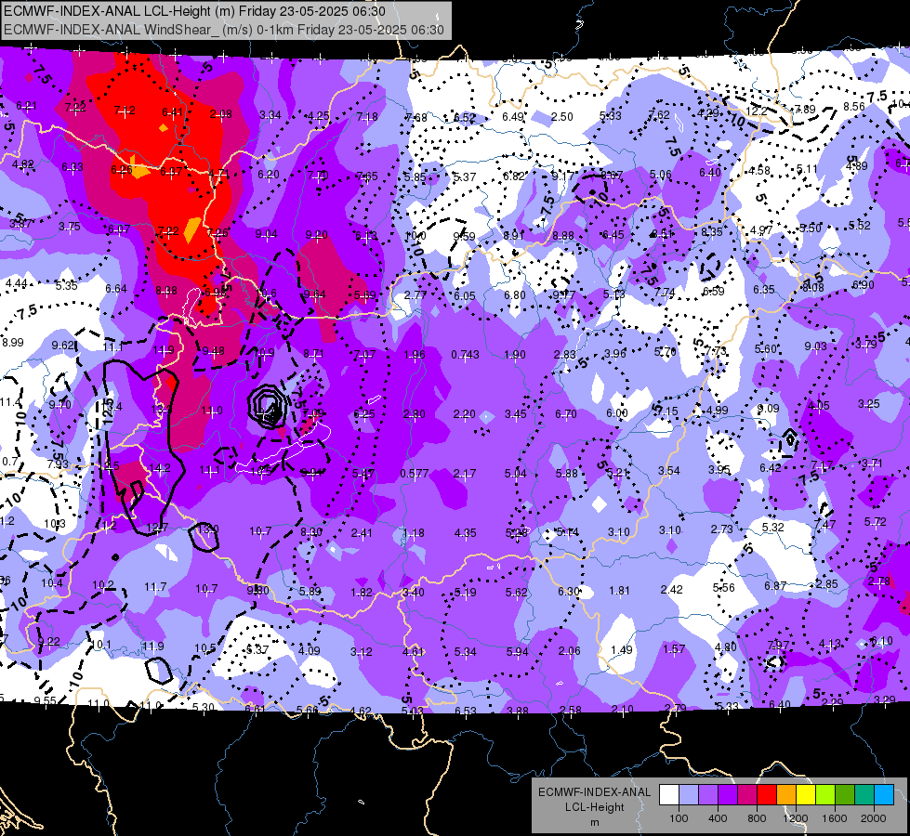Click the grid value '6.87'
Image resolution: width=910 pixels, height=836 pixels.
click(775, 586)
